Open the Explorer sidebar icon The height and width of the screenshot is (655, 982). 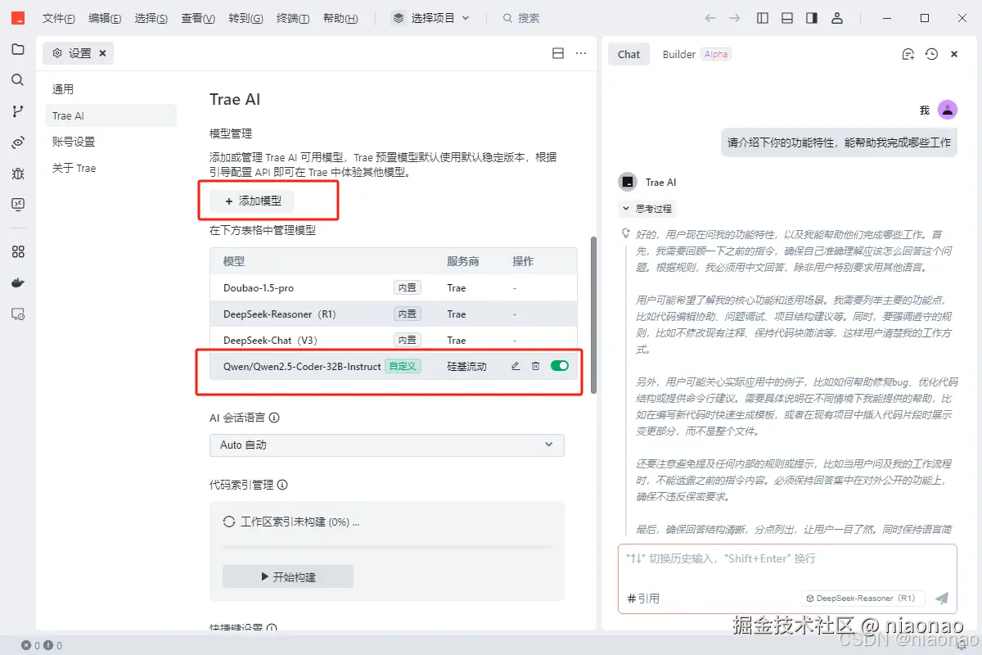click(18, 50)
